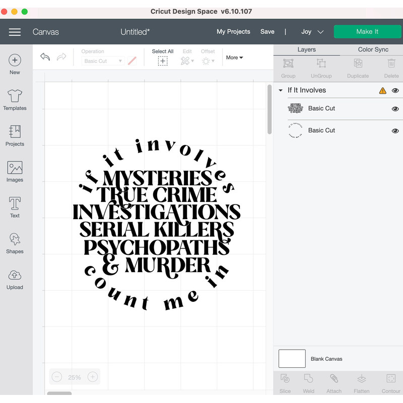Switch to the Color Sync tab

(373, 49)
